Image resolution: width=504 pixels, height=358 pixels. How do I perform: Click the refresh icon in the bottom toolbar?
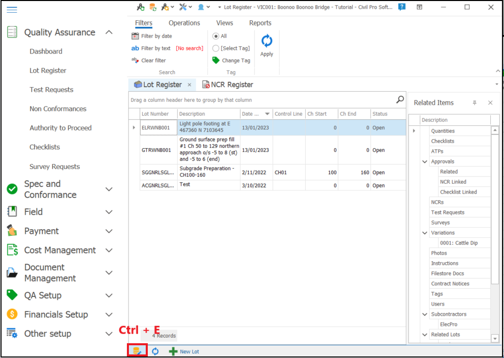pos(155,351)
